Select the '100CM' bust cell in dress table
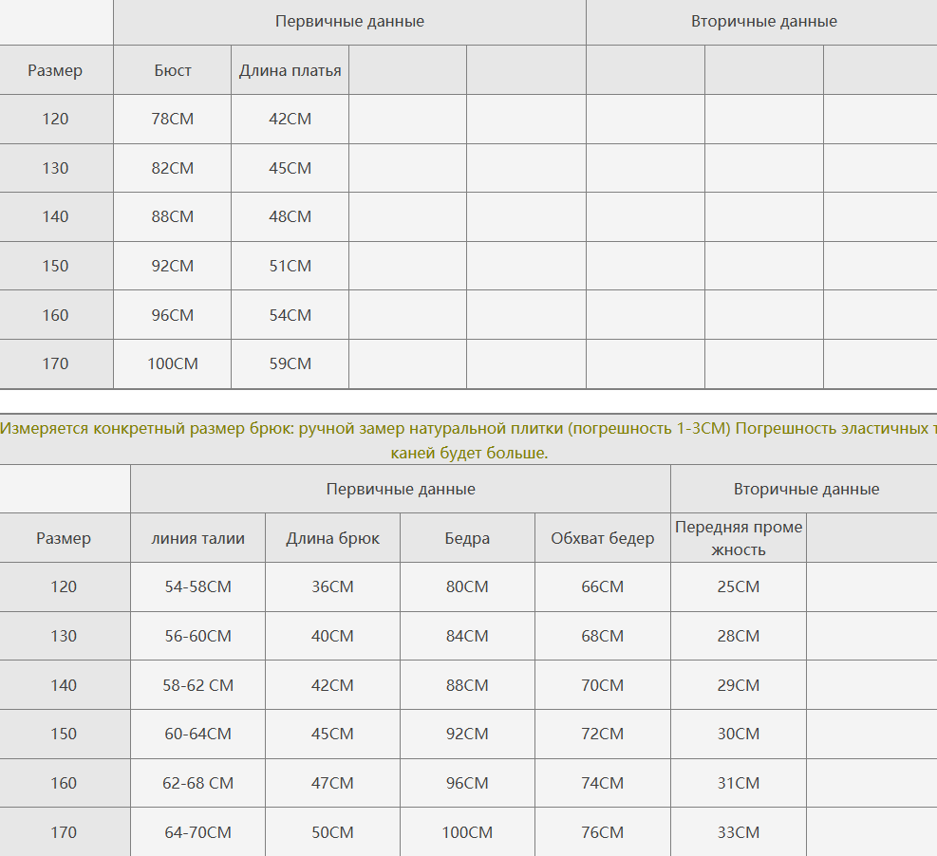937x856 pixels. [x=172, y=363]
